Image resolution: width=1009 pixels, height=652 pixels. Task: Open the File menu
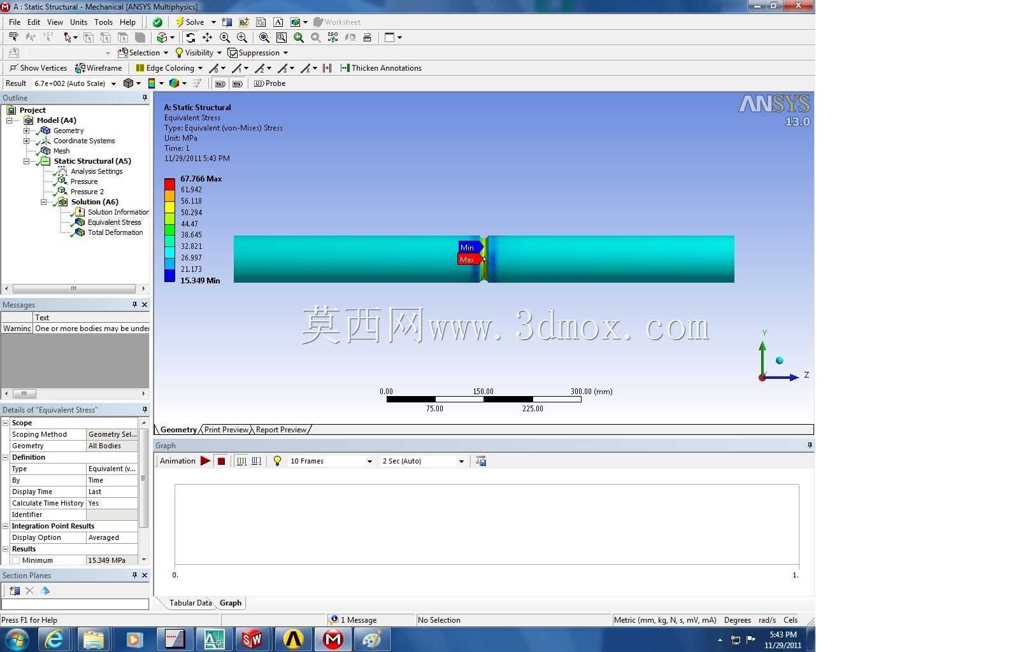[x=15, y=22]
